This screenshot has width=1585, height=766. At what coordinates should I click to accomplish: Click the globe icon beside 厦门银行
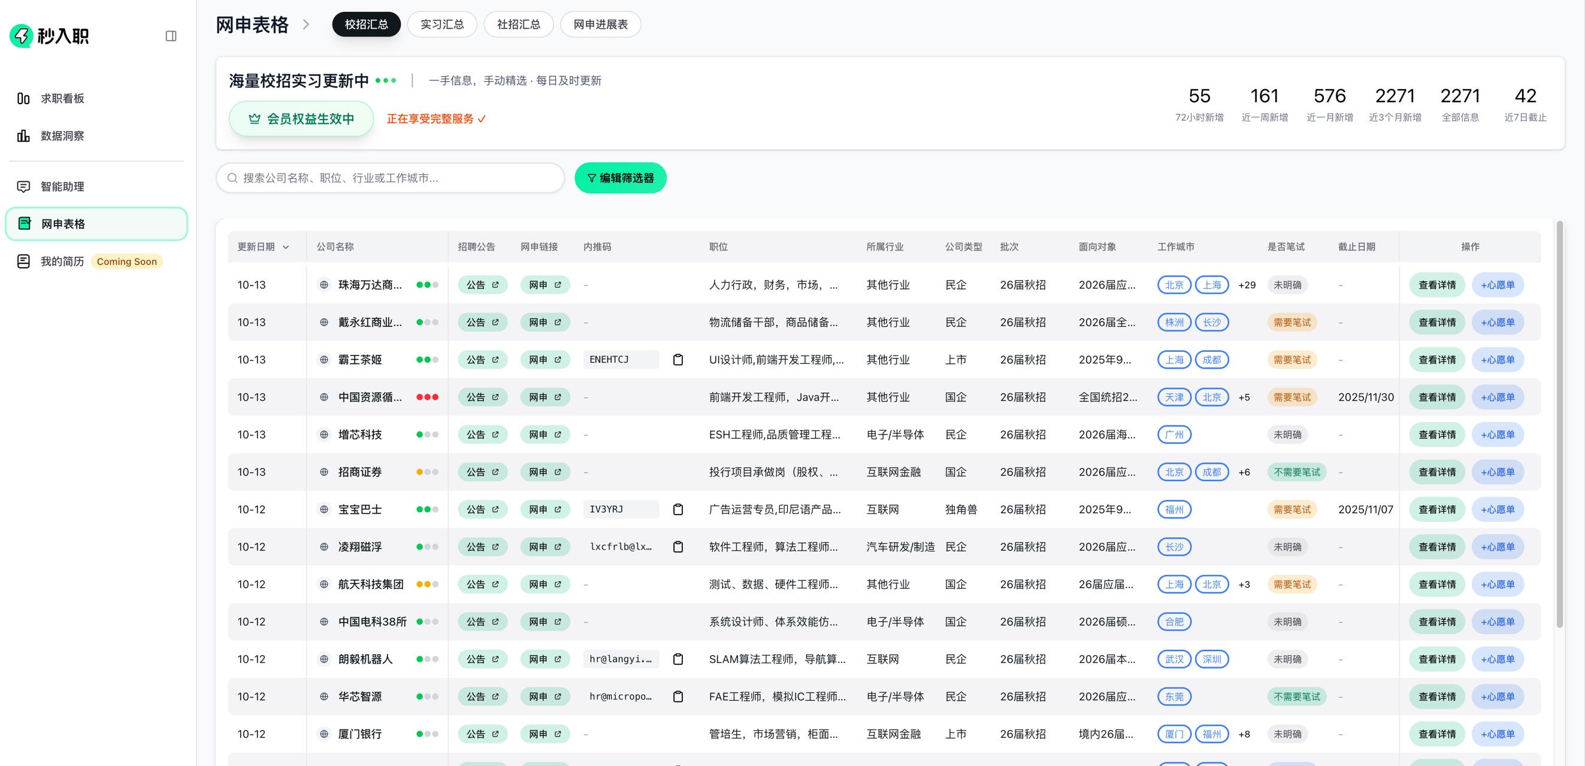(323, 734)
